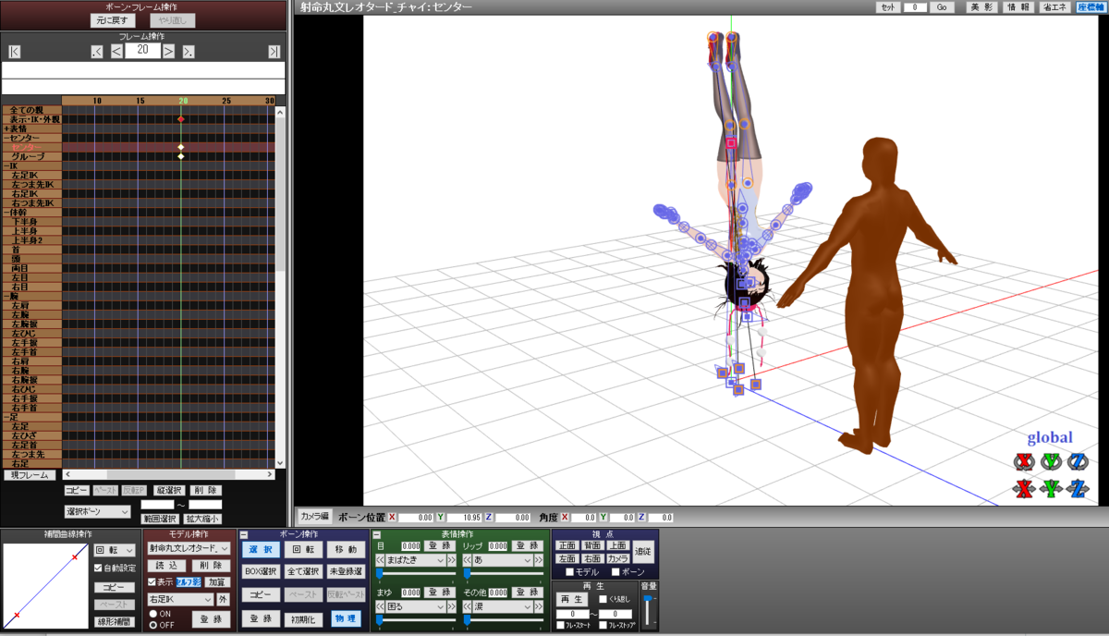Click the 線形補間 button
Viewport: 1109px width, 636px height.
tap(115, 622)
